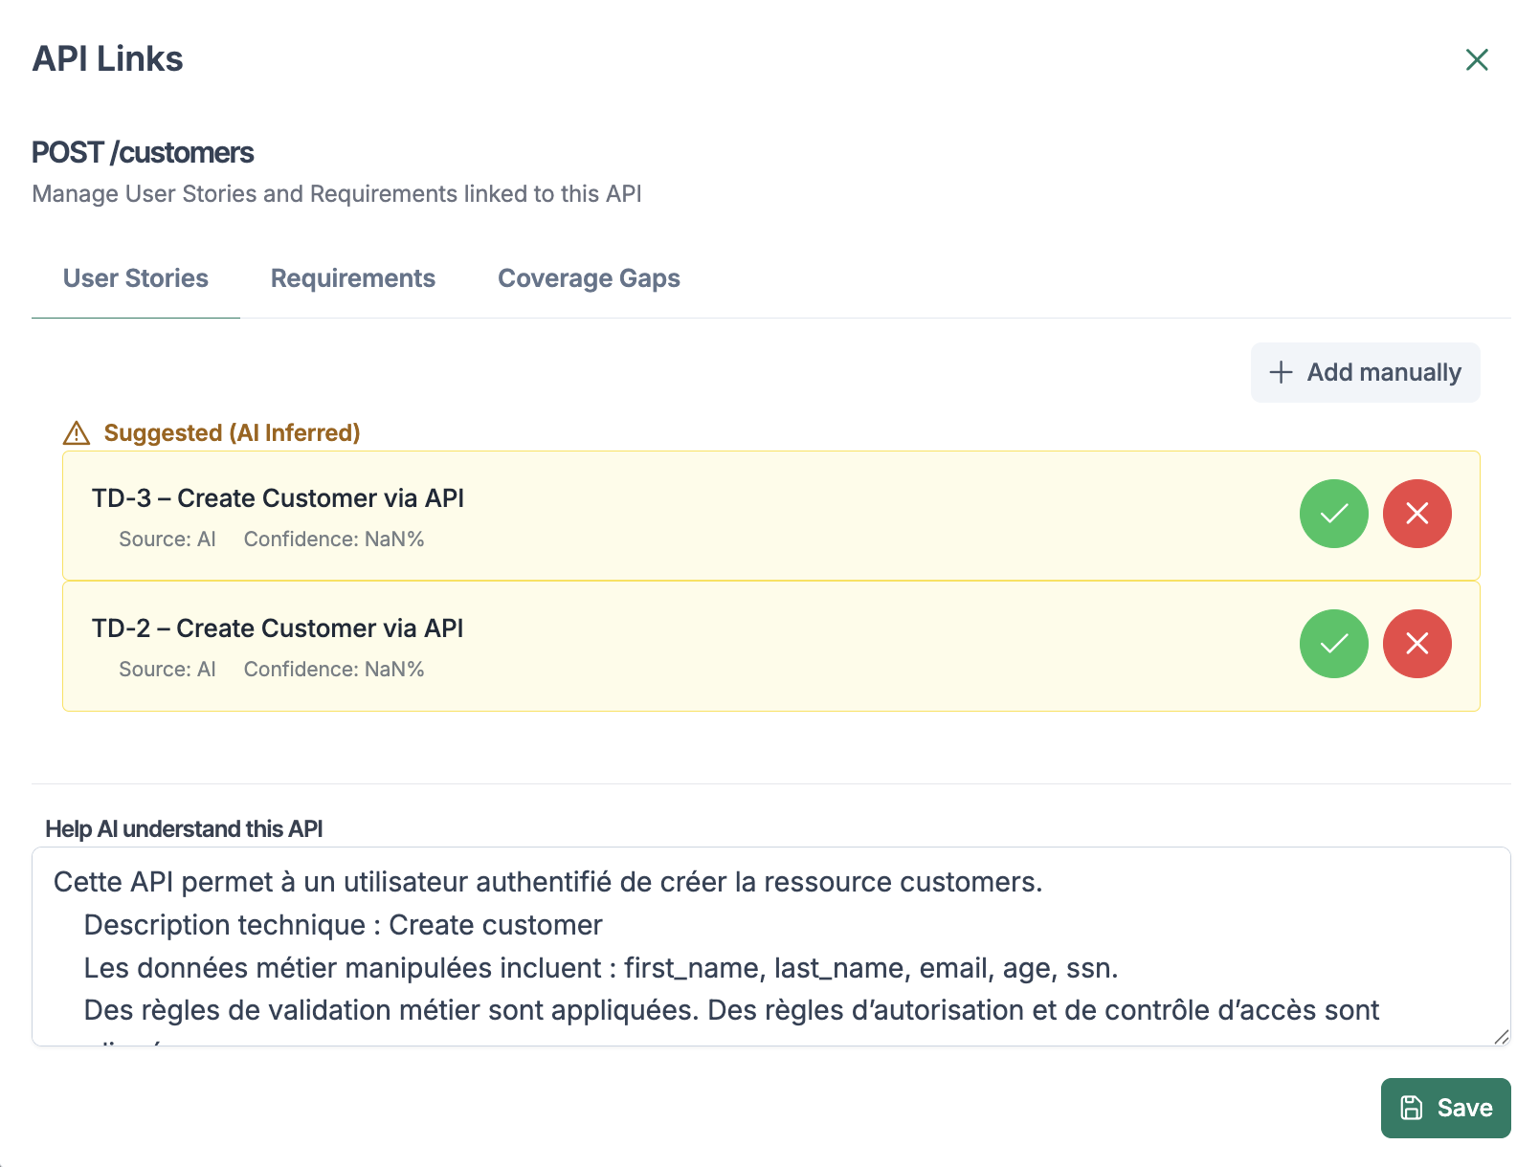Reject the TD-3 suggested user story
The height and width of the screenshot is (1167, 1539).
(1416, 514)
